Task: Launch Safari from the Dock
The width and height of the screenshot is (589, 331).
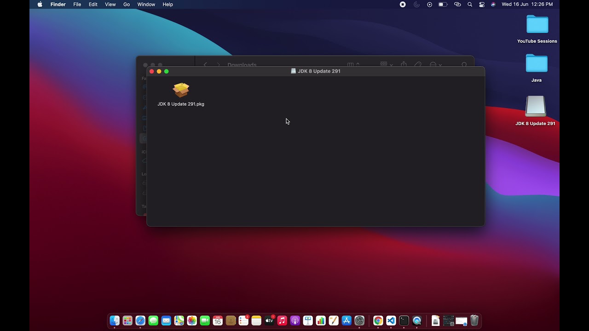Action: (140, 320)
